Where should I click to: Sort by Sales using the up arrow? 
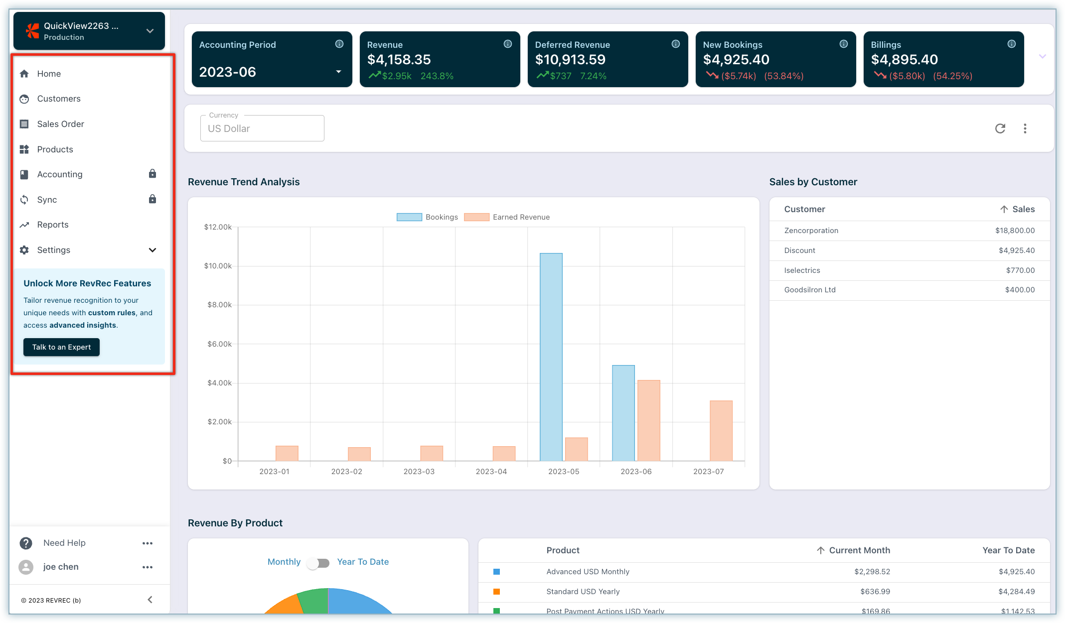pos(1004,209)
